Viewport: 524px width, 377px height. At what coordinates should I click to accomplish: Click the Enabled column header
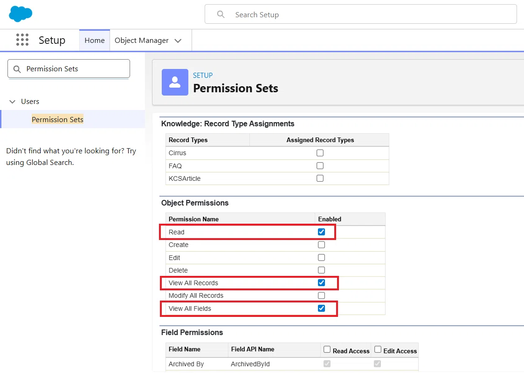(x=330, y=219)
